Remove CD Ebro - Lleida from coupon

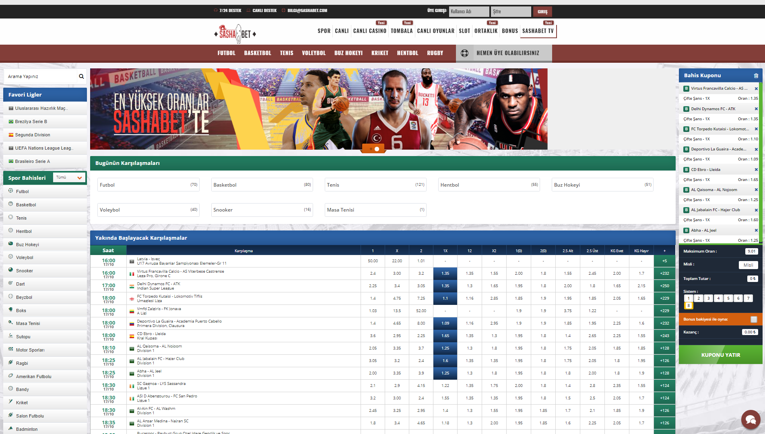pos(756,170)
